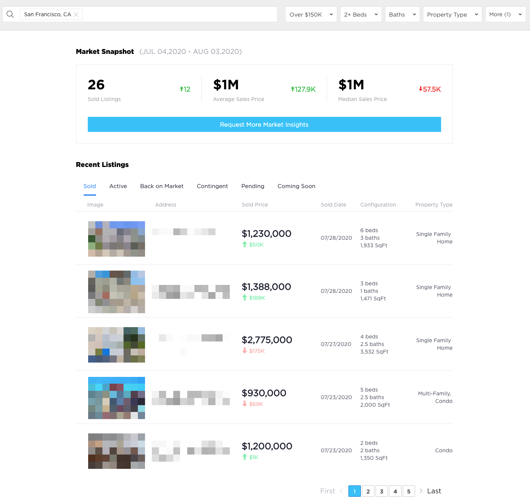Viewport: 530px width, 499px height.
Task: Open the Pending tab
Action: pos(253,186)
